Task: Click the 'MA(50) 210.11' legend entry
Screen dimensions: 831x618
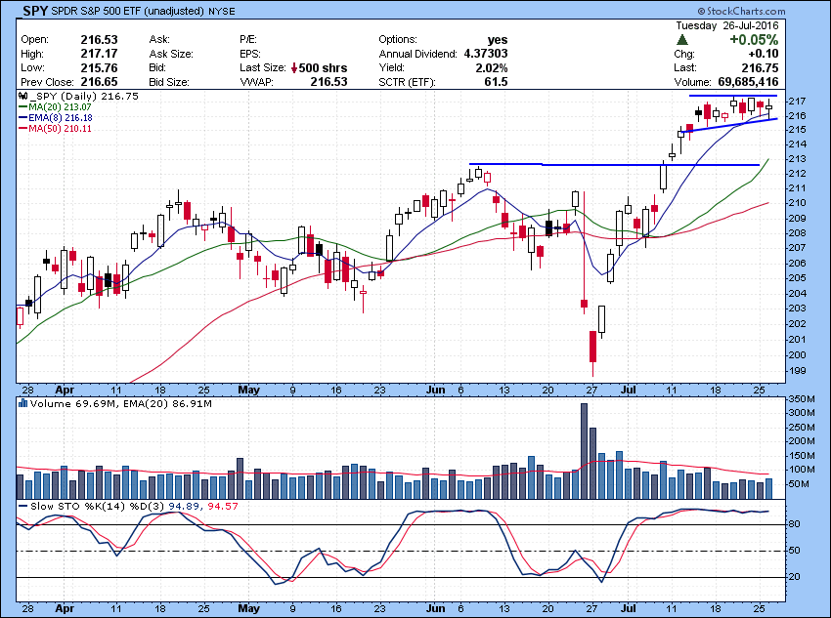Action: tap(60, 129)
